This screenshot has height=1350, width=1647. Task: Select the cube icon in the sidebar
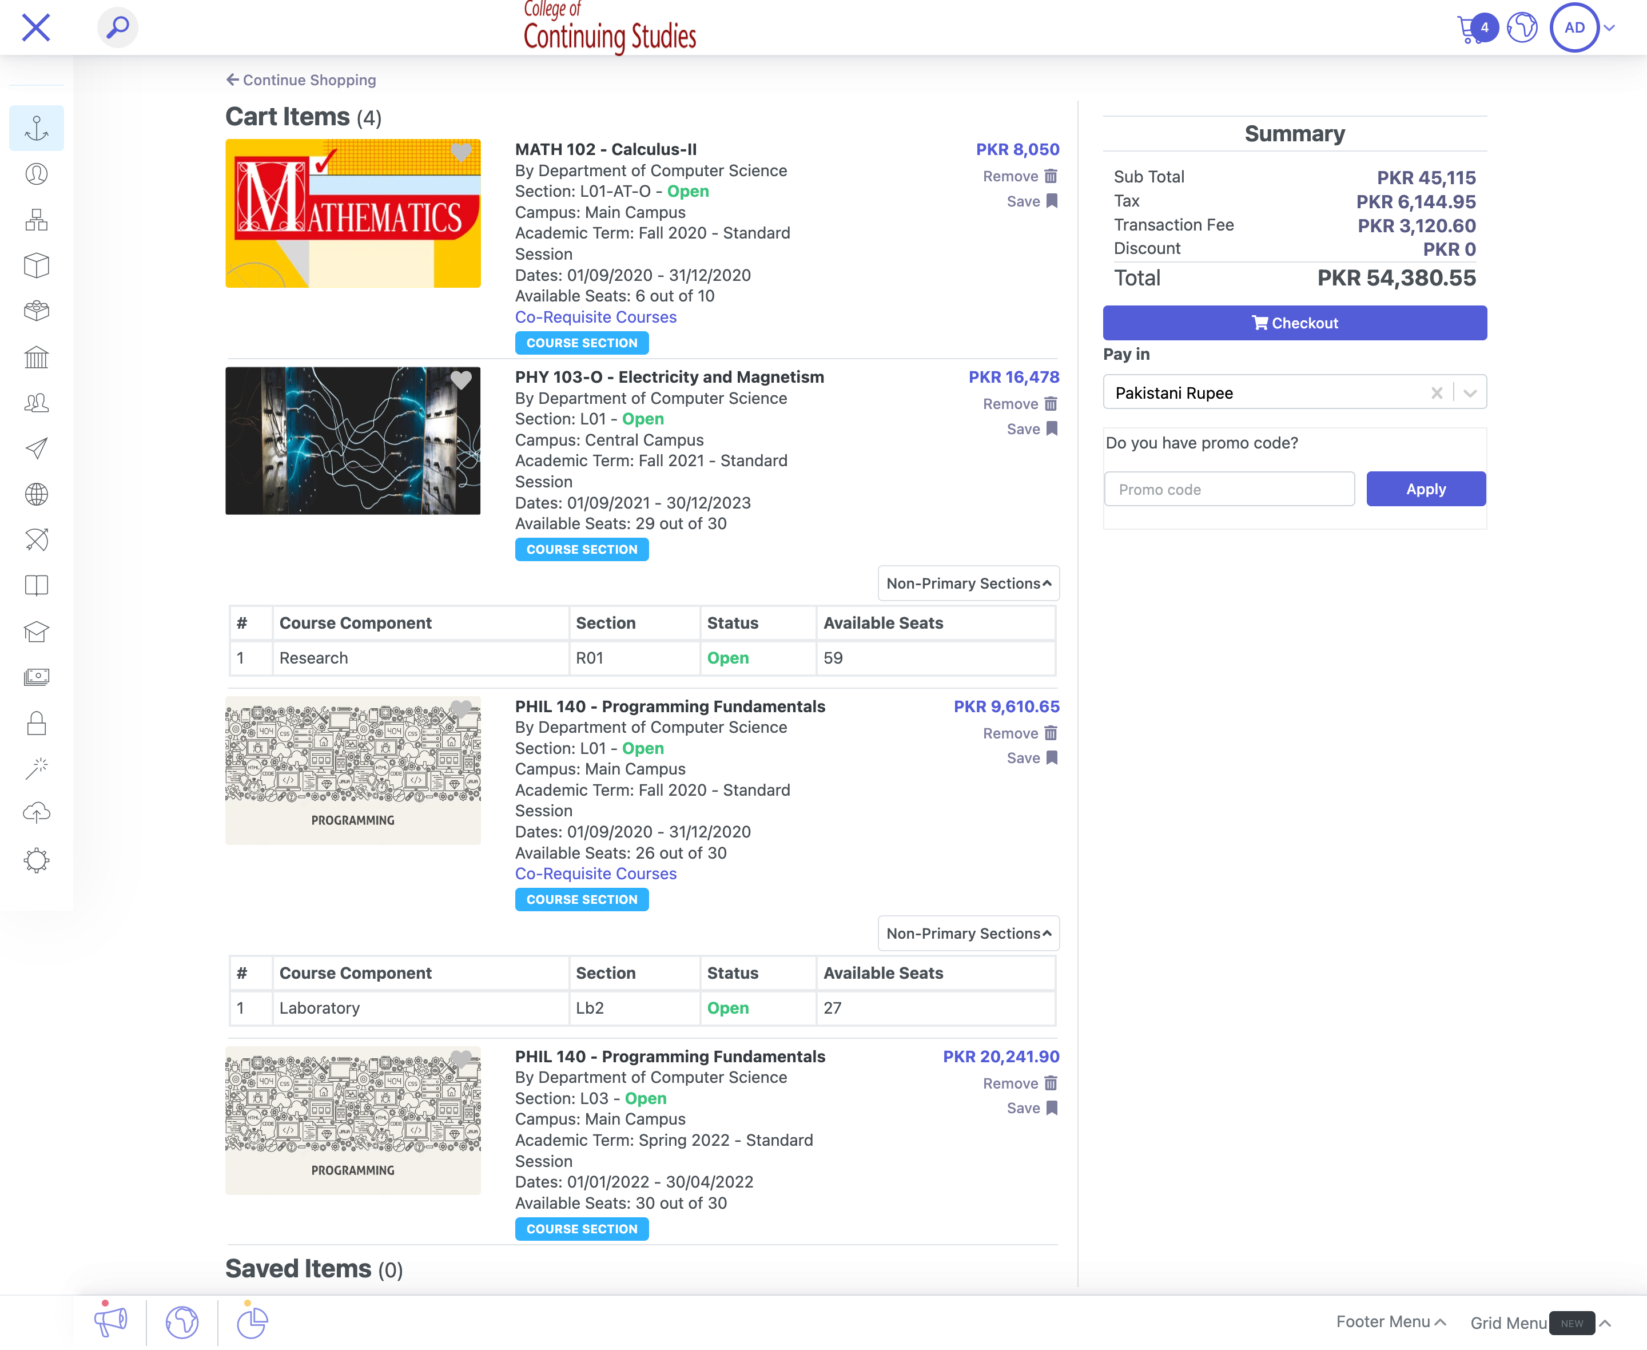coord(37,266)
